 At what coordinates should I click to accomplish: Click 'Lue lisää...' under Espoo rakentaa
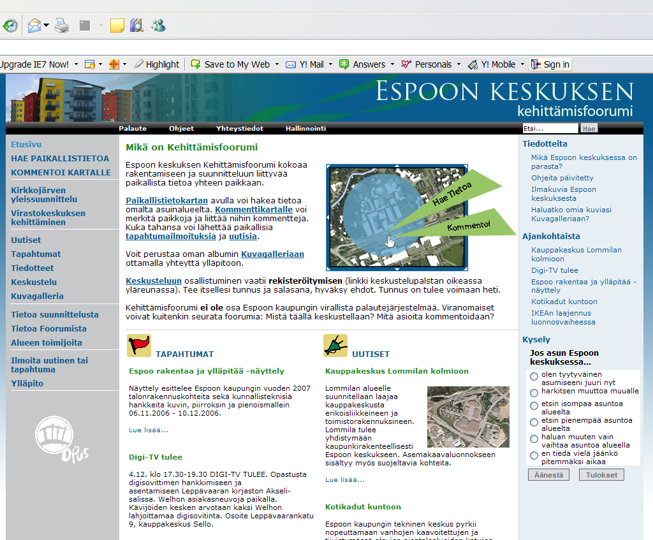[148, 430]
